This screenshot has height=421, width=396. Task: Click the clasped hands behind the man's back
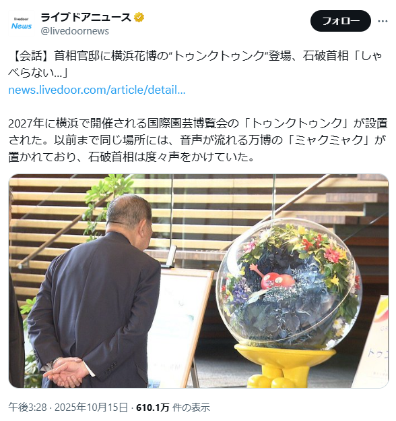click(67, 371)
